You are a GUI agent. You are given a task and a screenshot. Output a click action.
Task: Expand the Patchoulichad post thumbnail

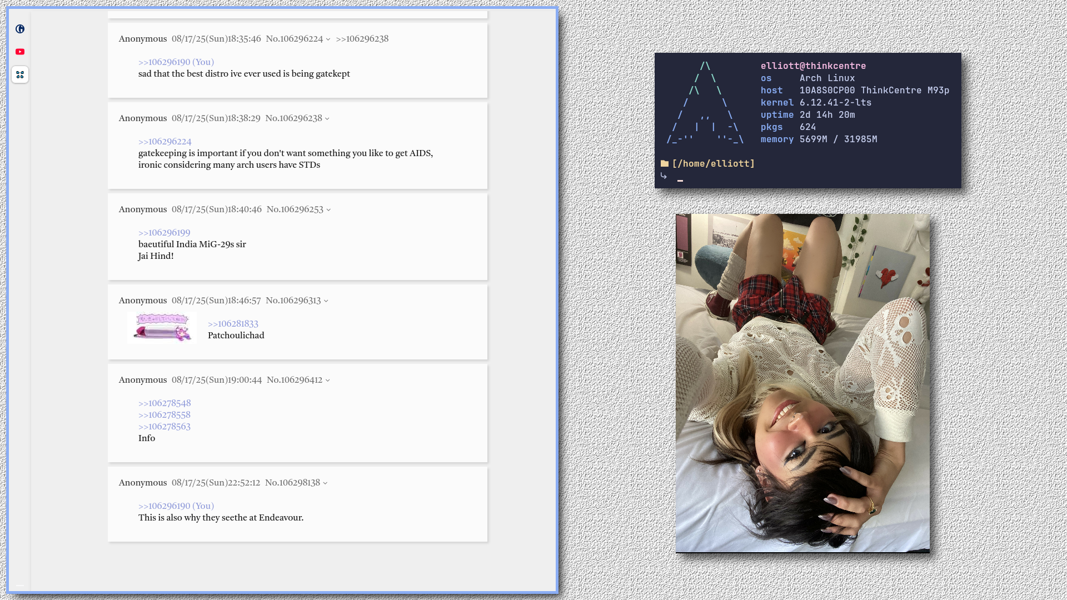(x=162, y=328)
